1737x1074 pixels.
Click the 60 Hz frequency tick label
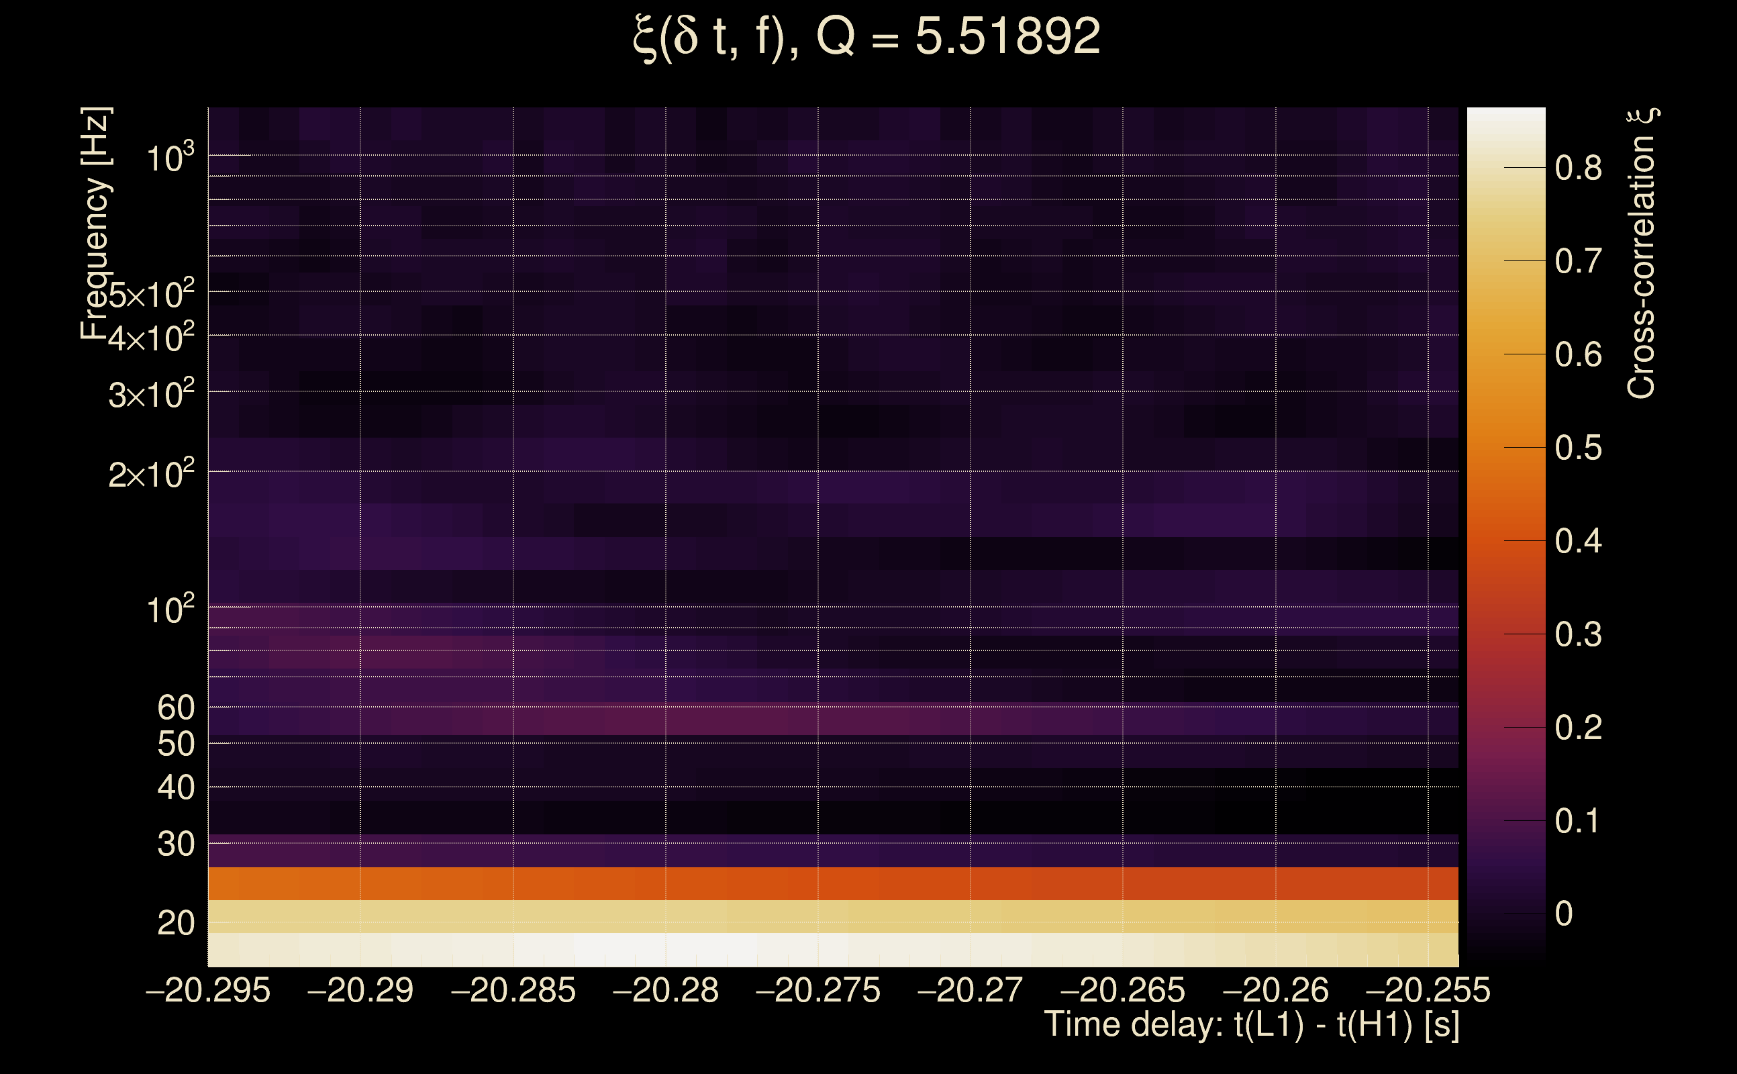(x=175, y=707)
